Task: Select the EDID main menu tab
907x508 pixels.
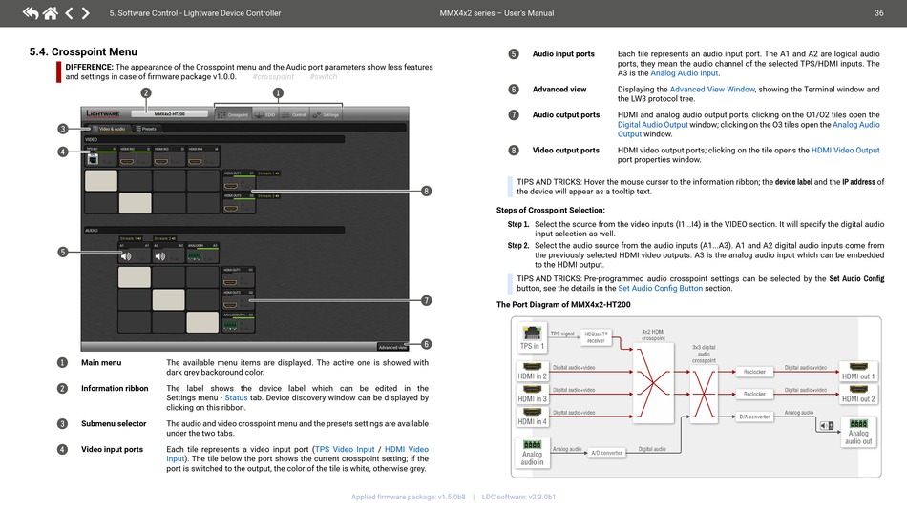Action: pyautogui.click(x=265, y=114)
